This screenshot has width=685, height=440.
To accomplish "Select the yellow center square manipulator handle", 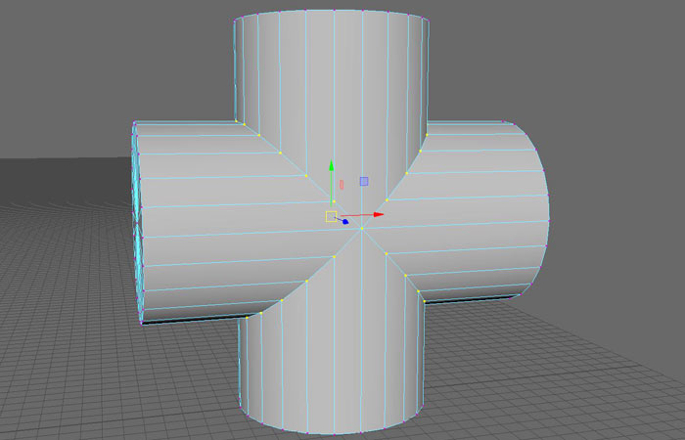I will [331, 215].
